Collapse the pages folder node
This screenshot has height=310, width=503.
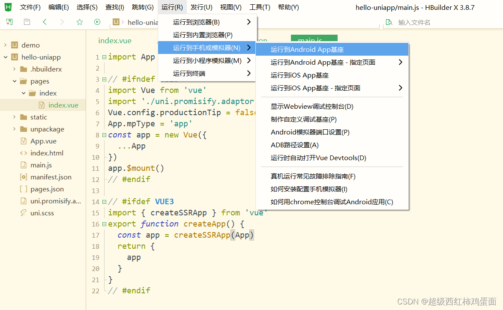tap(15, 81)
